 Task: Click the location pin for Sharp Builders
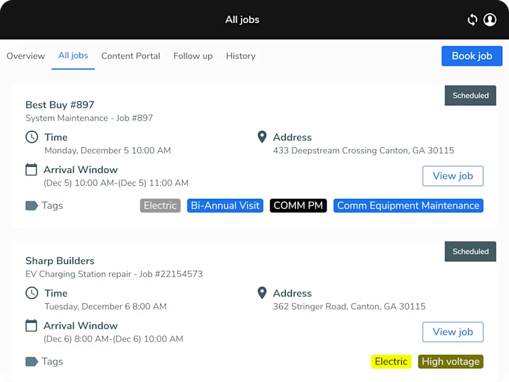click(262, 292)
